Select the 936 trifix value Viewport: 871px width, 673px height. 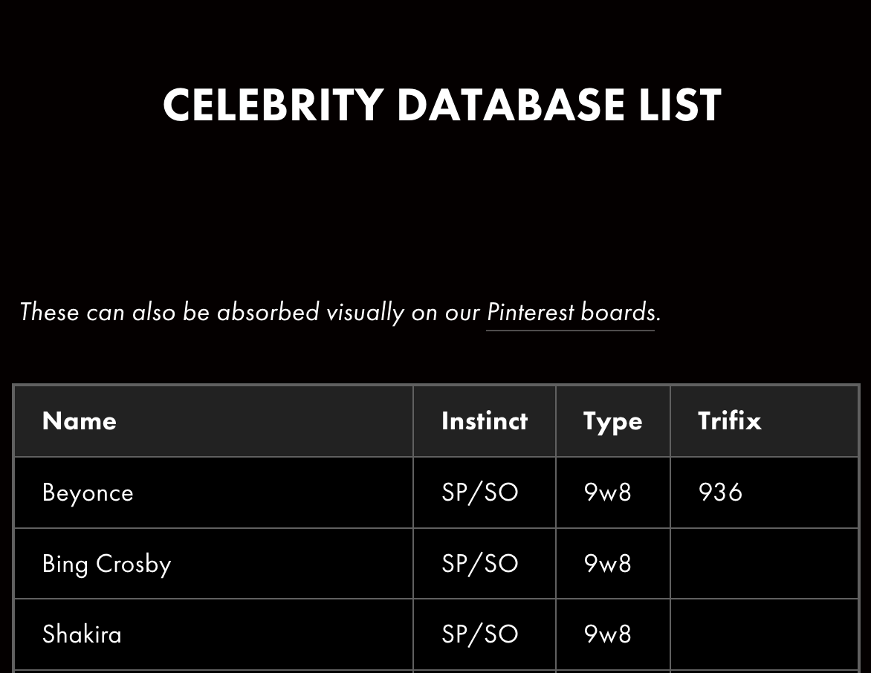720,492
